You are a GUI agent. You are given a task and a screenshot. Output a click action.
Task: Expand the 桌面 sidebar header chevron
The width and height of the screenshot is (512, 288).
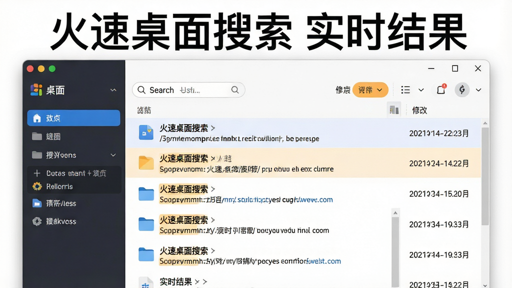pyautogui.click(x=113, y=90)
